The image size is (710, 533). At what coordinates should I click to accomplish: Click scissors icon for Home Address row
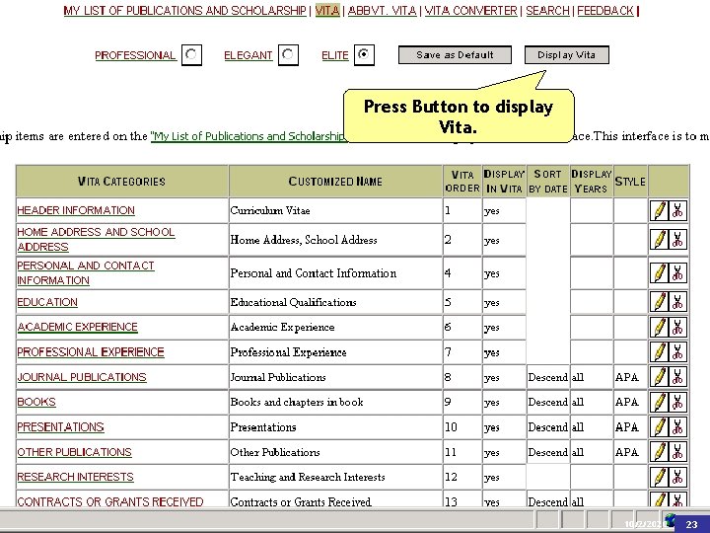[x=677, y=239]
